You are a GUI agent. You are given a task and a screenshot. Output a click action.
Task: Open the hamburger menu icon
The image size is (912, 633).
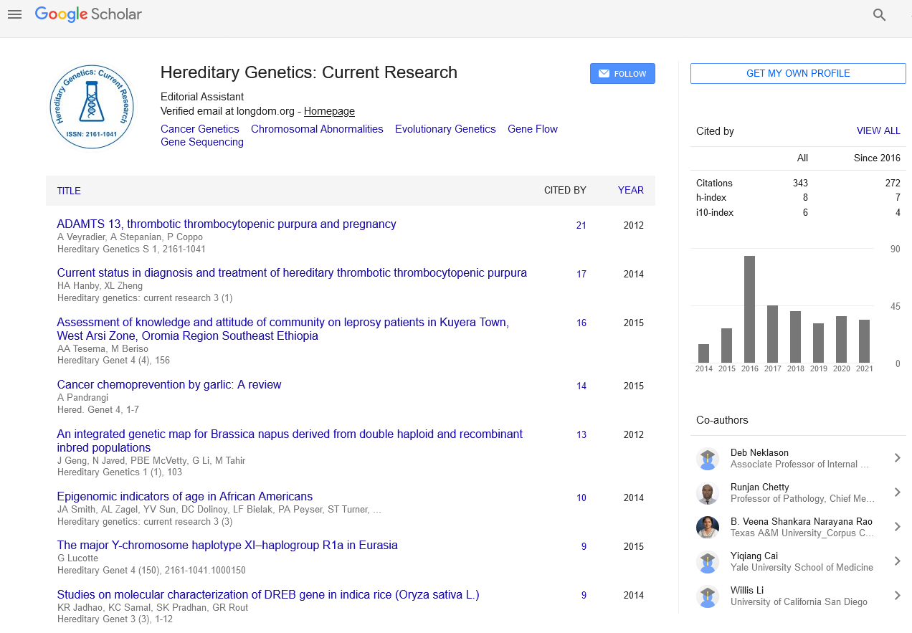click(14, 14)
